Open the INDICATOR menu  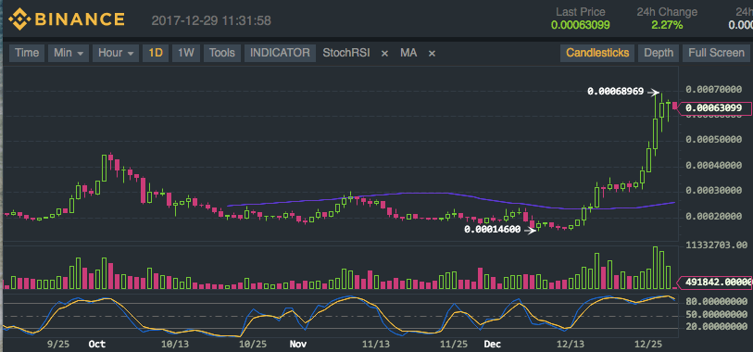280,53
